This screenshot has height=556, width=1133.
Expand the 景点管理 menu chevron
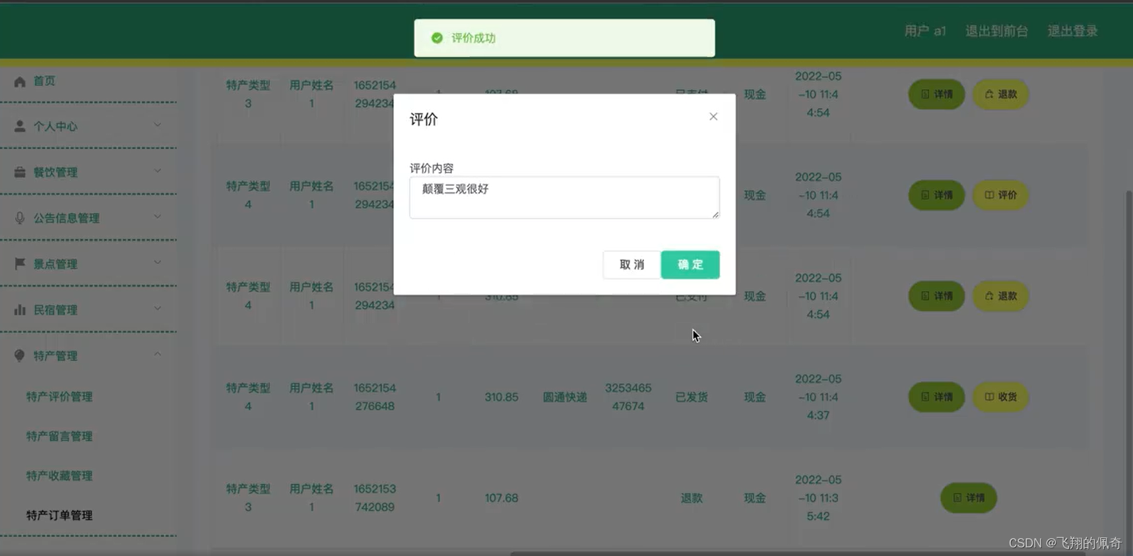point(157,263)
